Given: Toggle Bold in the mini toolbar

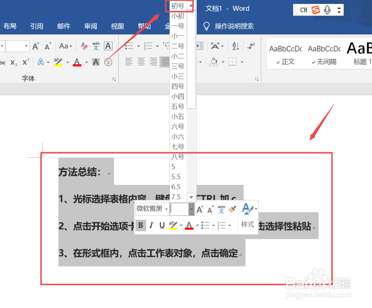Looking at the screenshot, I should click(141, 225).
